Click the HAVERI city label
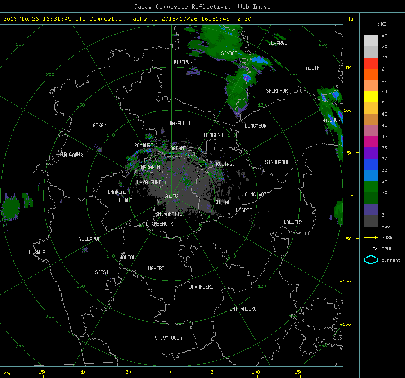Screen dimensions: 405x378 click(x=156, y=268)
